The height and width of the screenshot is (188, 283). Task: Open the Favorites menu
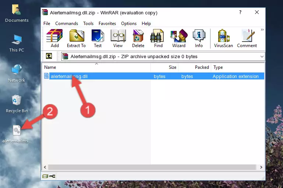(107, 24)
